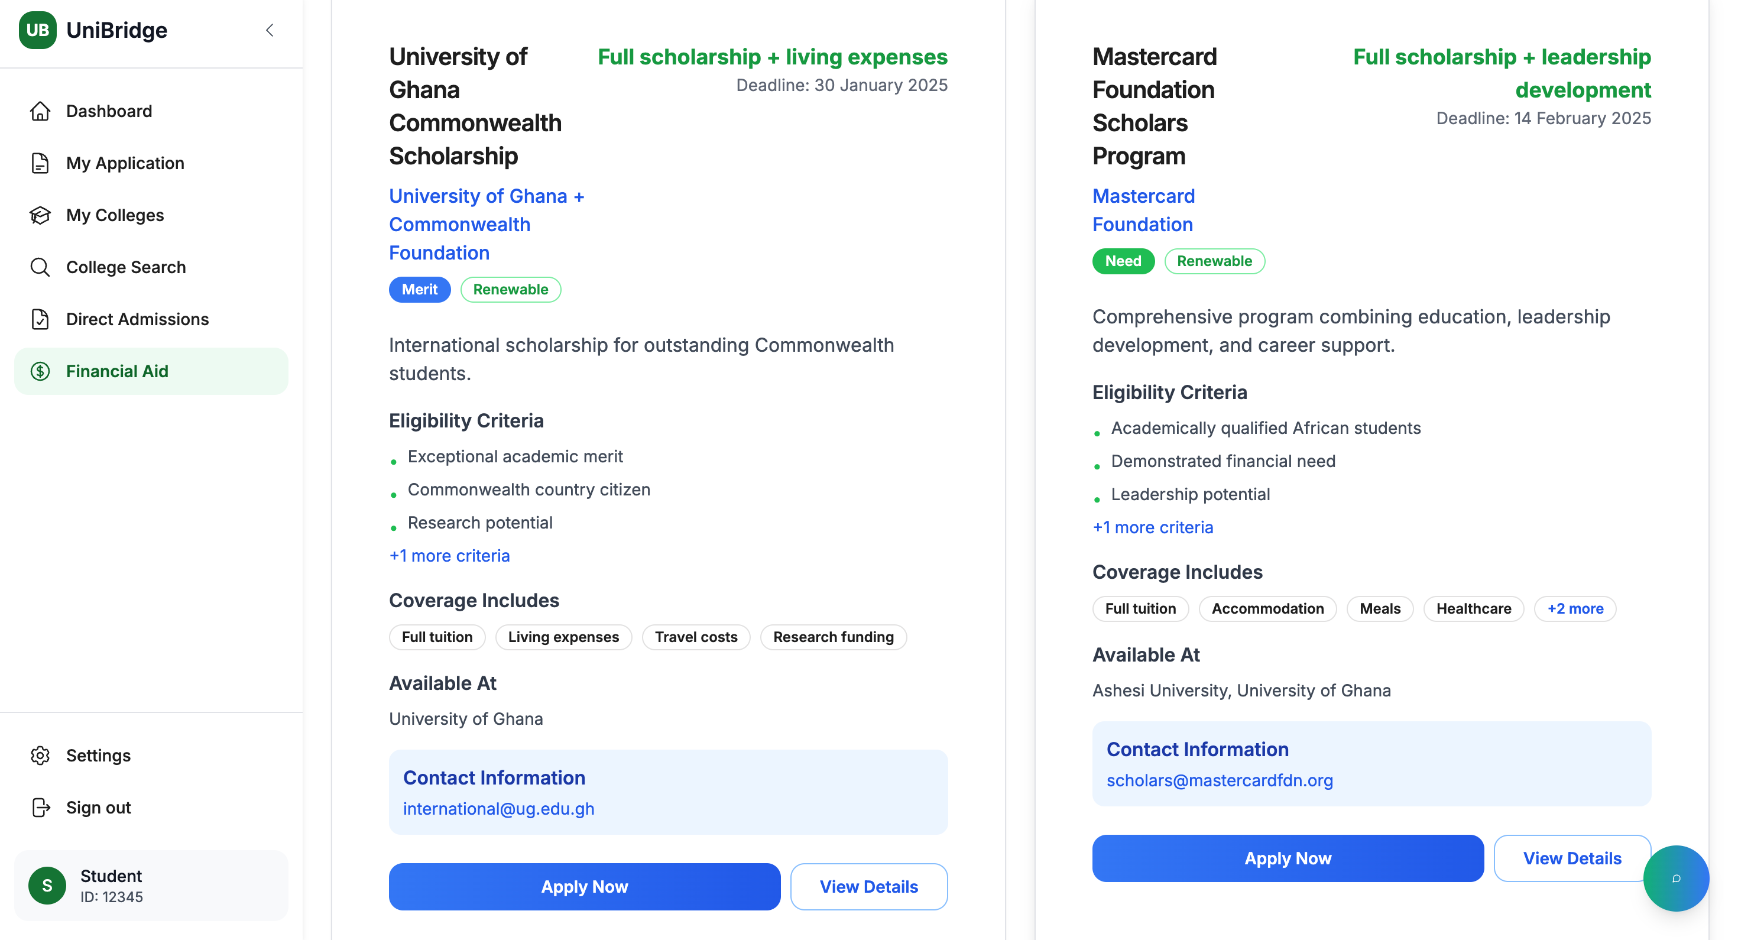
Task: View Details of Mastercard Foundation Scholars Program
Action: [1571, 858]
